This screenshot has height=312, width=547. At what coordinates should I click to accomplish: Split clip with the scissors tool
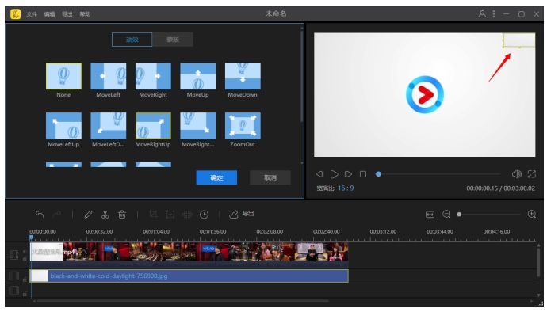pyautogui.click(x=105, y=215)
